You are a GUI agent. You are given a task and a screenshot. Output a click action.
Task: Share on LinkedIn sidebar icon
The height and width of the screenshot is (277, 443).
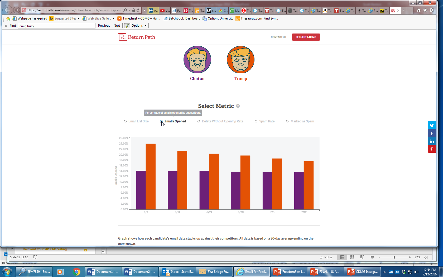point(432,142)
